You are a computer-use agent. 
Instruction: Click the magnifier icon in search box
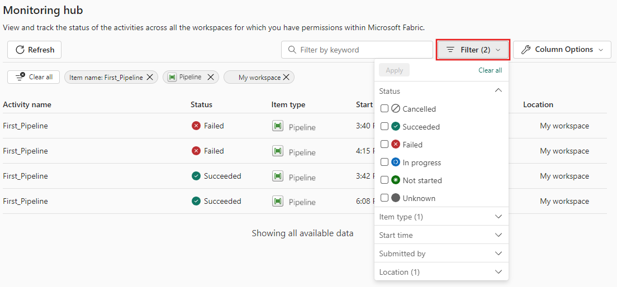pyautogui.click(x=292, y=50)
